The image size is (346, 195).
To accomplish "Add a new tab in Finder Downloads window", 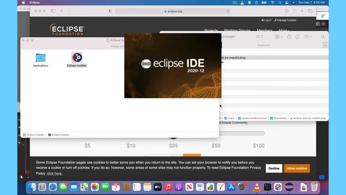I will [325, 45].
